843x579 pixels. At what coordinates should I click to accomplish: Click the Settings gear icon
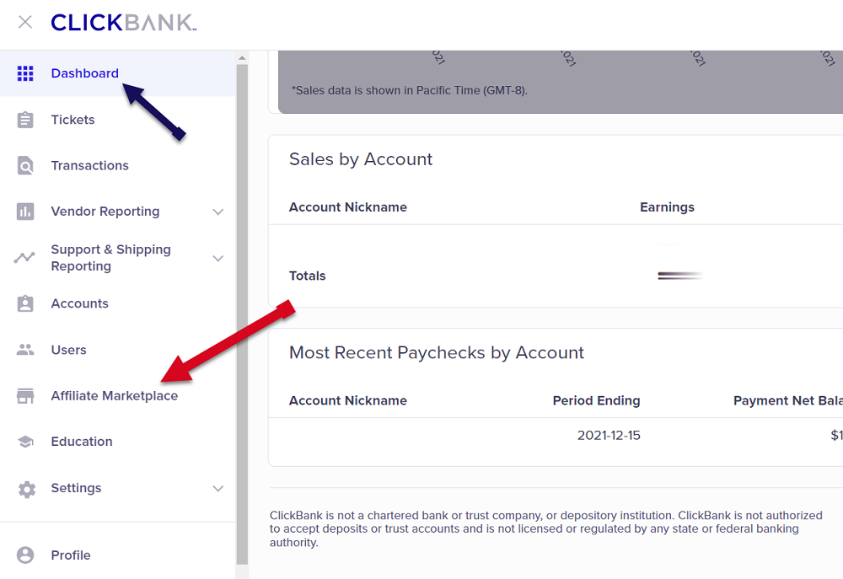point(26,489)
